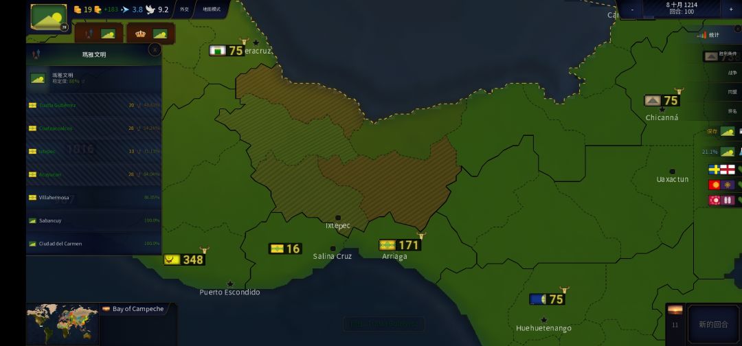Open the 同盟 alliances menu entry

732,92
